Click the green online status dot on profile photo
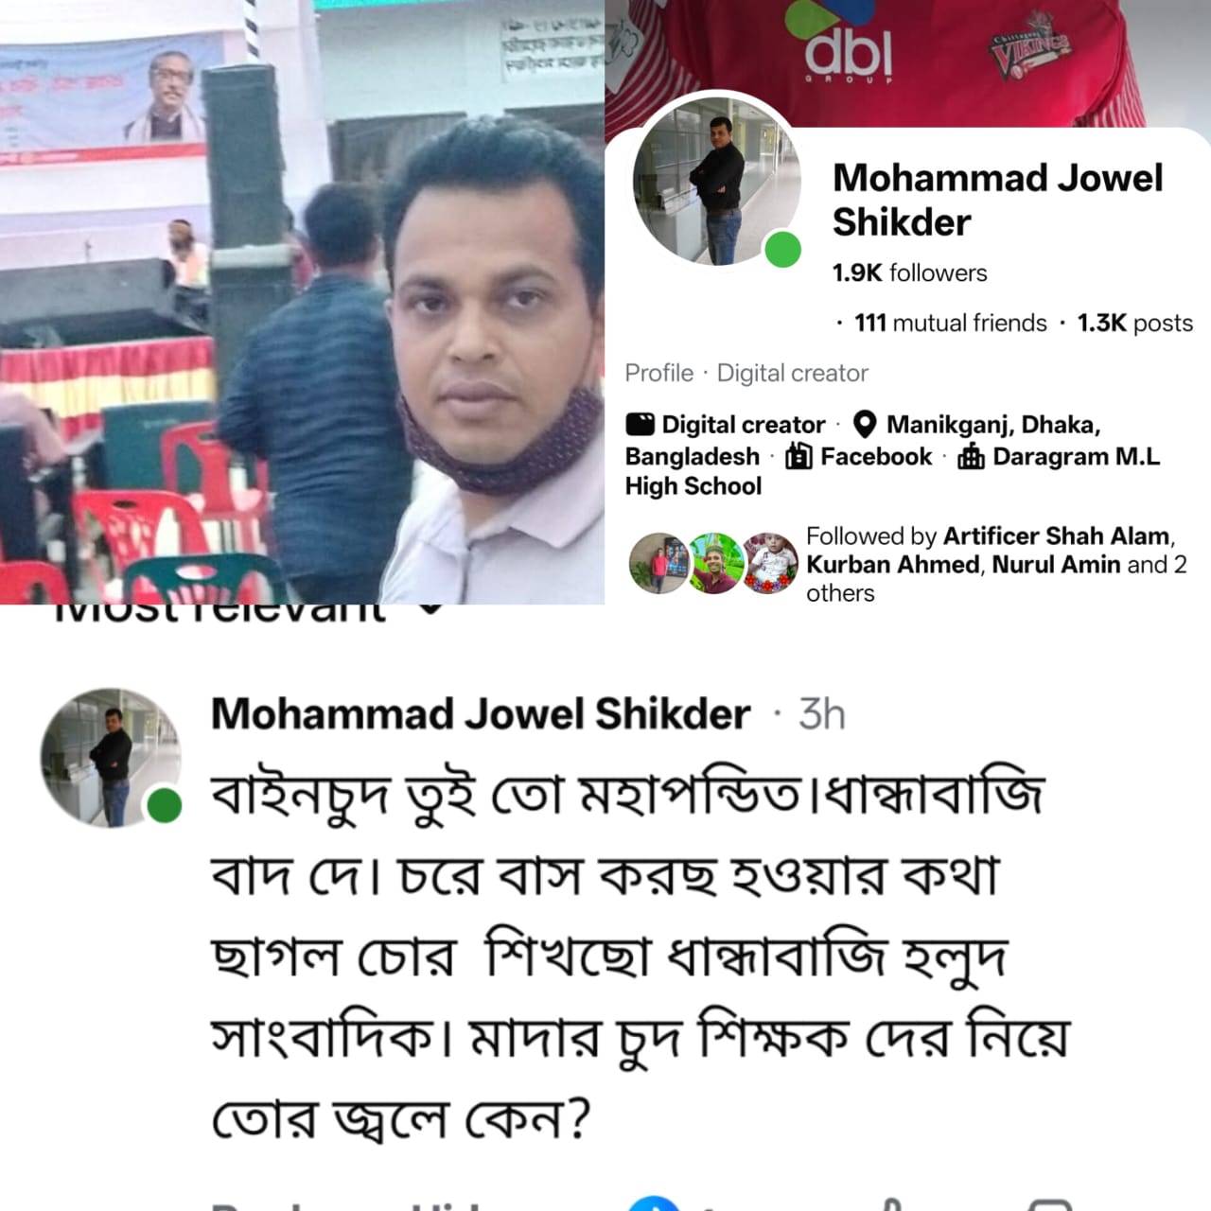Image resolution: width=1211 pixels, height=1211 pixels. pyautogui.click(x=783, y=250)
